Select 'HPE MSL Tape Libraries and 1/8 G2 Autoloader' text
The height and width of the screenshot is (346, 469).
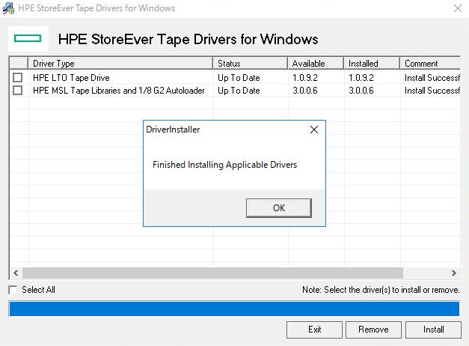click(x=119, y=91)
